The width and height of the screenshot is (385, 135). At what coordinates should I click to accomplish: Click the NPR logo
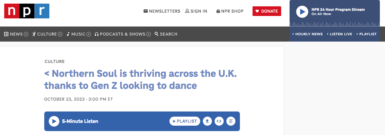coord(27,11)
